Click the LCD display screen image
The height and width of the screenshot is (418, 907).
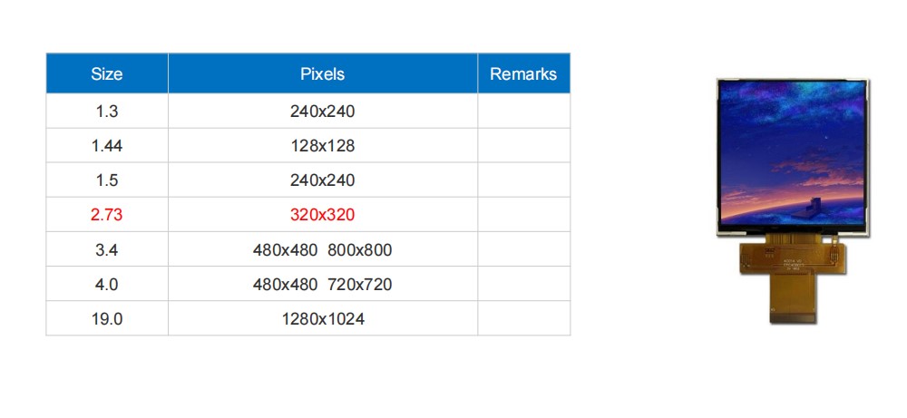pos(792,154)
